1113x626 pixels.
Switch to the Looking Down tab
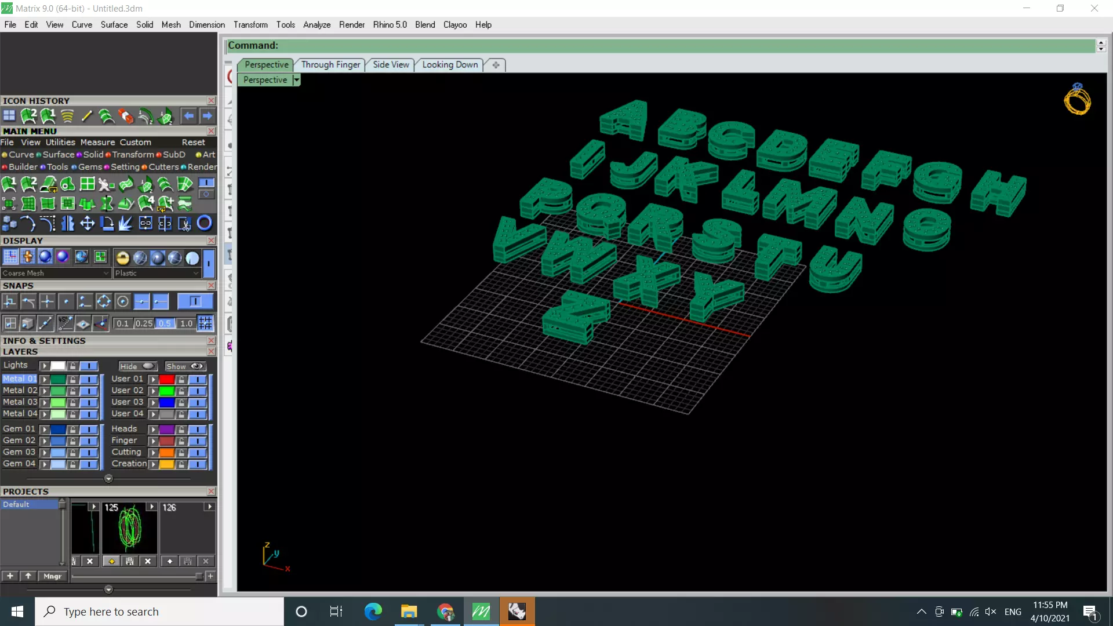[450, 64]
